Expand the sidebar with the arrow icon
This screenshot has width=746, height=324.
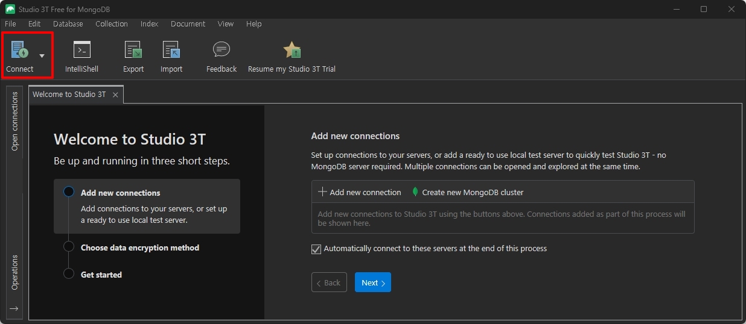pyautogui.click(x=14, y=308)
